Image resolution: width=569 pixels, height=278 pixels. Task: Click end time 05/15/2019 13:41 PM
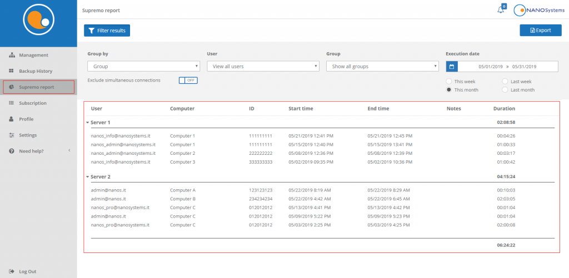390,145
